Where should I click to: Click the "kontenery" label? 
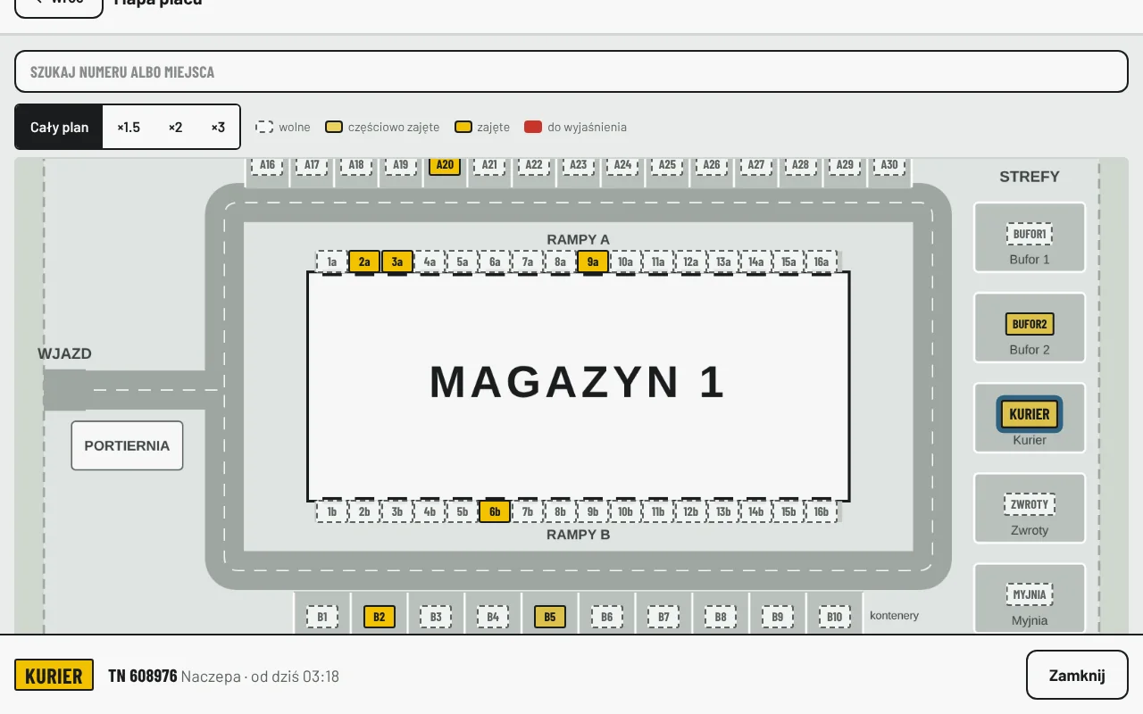pos(894,616)
